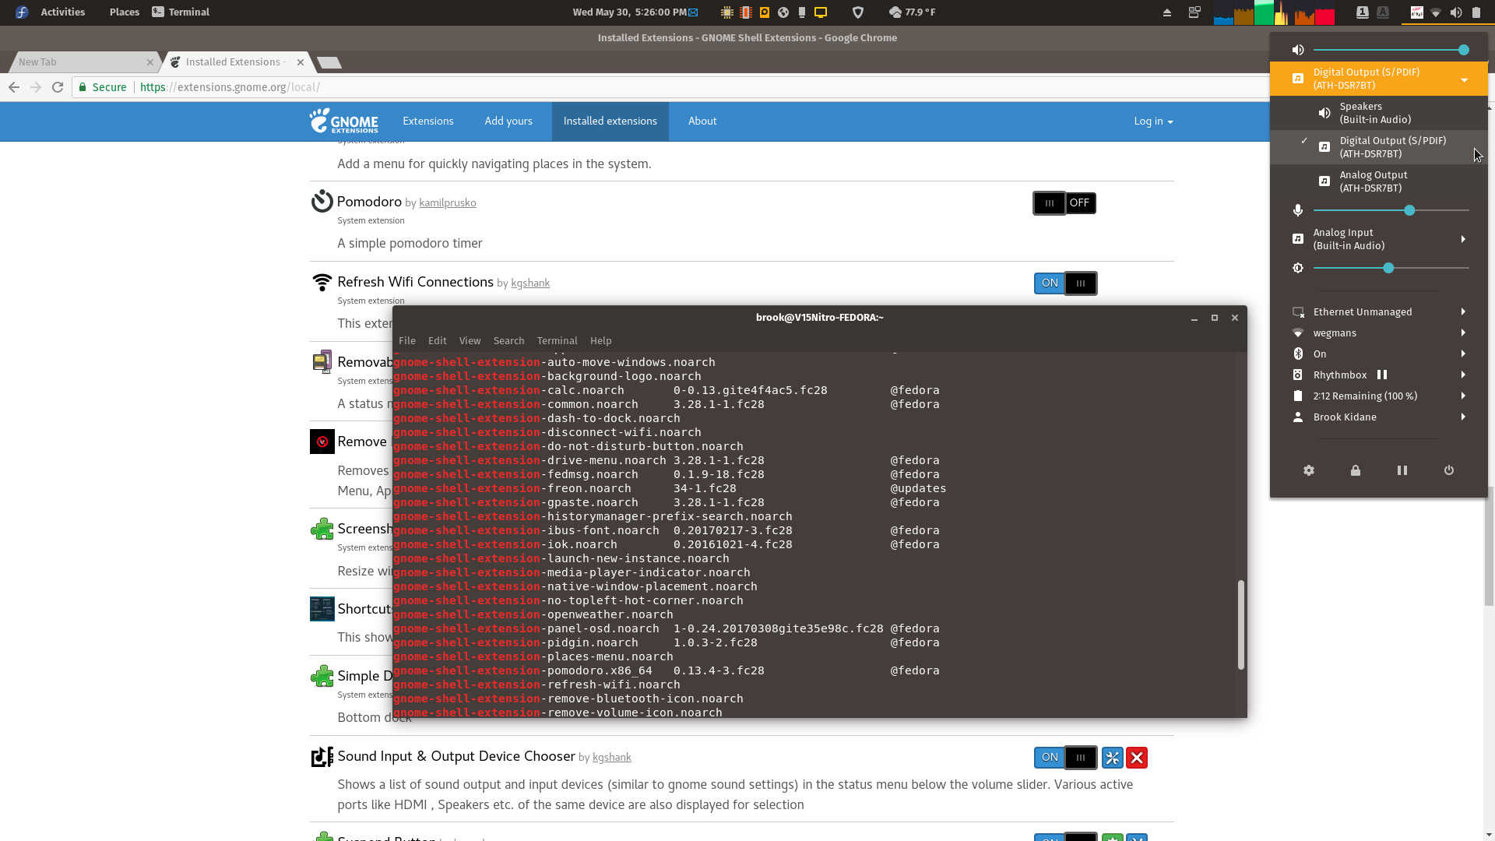The height and width of the screenshot is (841, 1495).
Task: Click the suspend pause icon in status menu
Action: 1402,470
